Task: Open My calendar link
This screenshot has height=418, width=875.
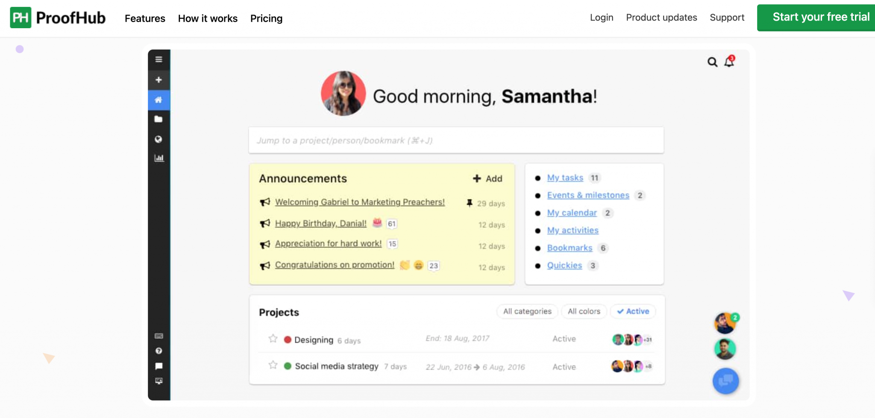Action: click(x=572, y=213)
